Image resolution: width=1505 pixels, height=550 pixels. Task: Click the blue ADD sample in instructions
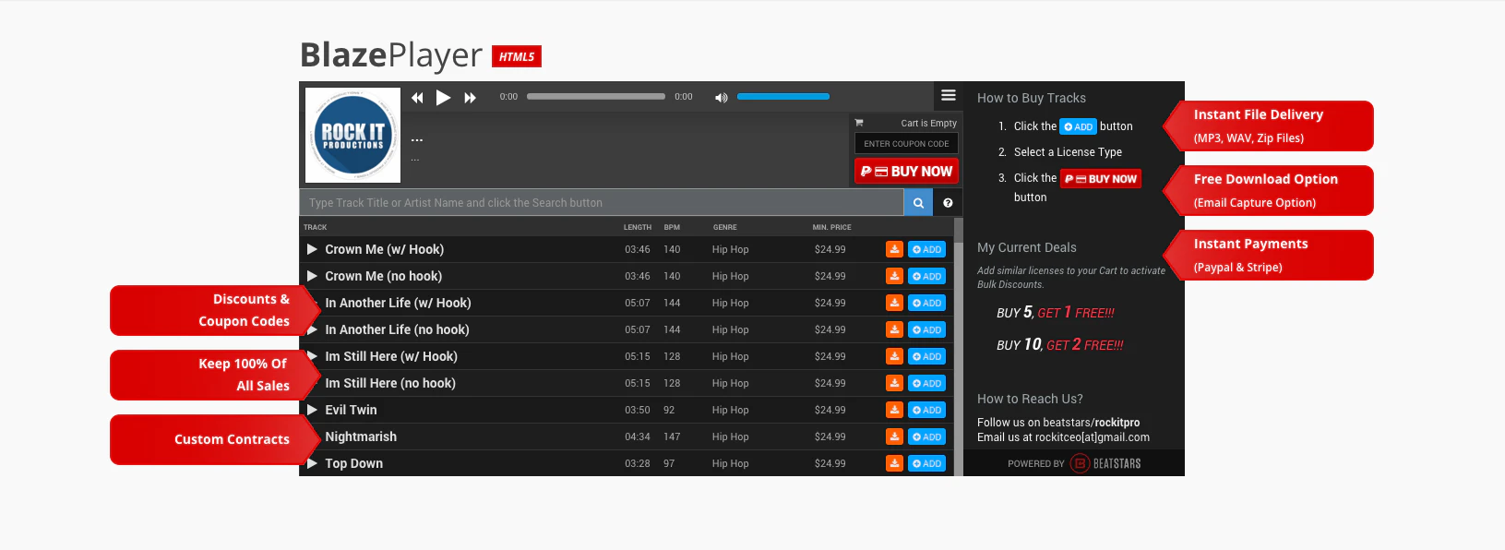[1078, 126]
